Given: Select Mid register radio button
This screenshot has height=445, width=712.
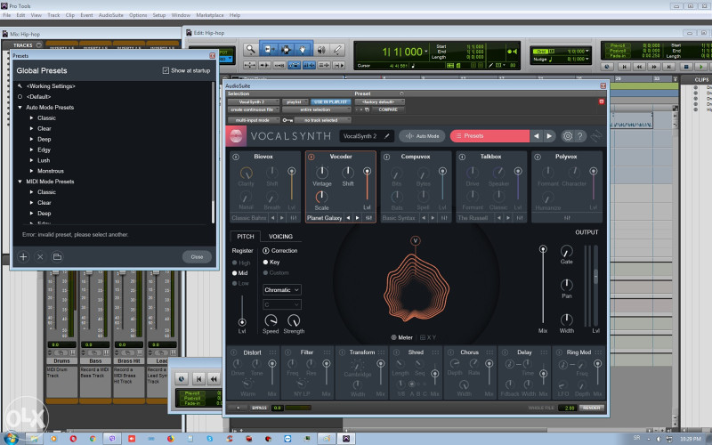Looking at the screenshot, I should tap(234, 273).
